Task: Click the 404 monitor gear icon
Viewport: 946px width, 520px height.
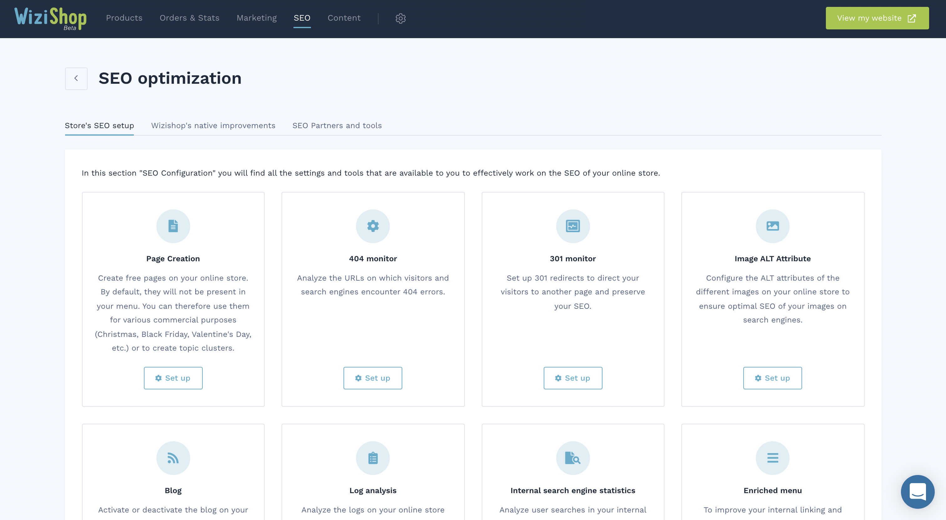Action: pos(373,226)
